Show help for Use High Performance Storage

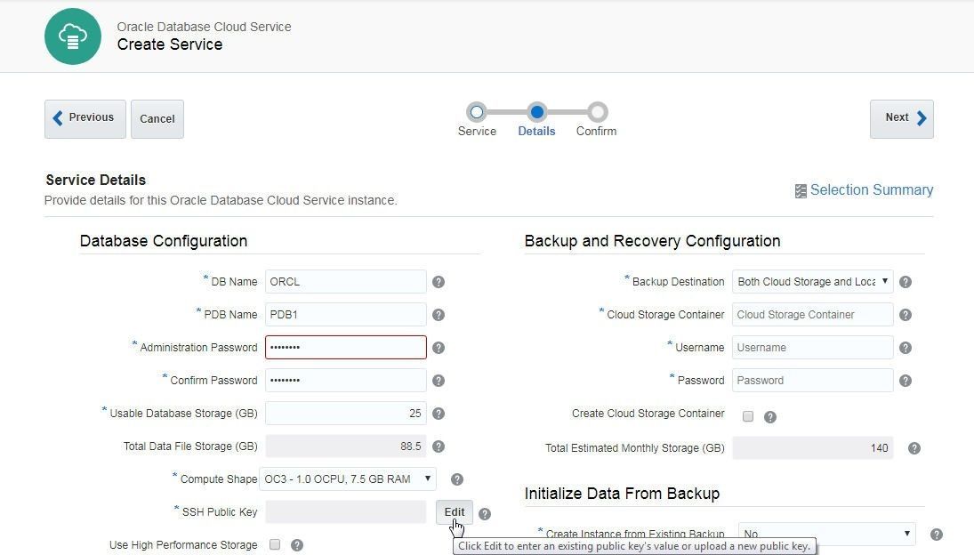[298, 545]
